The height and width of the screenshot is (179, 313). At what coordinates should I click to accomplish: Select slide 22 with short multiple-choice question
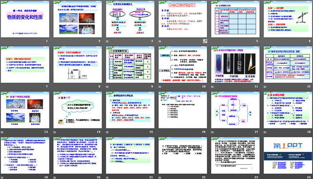click(x=183, y=155)
